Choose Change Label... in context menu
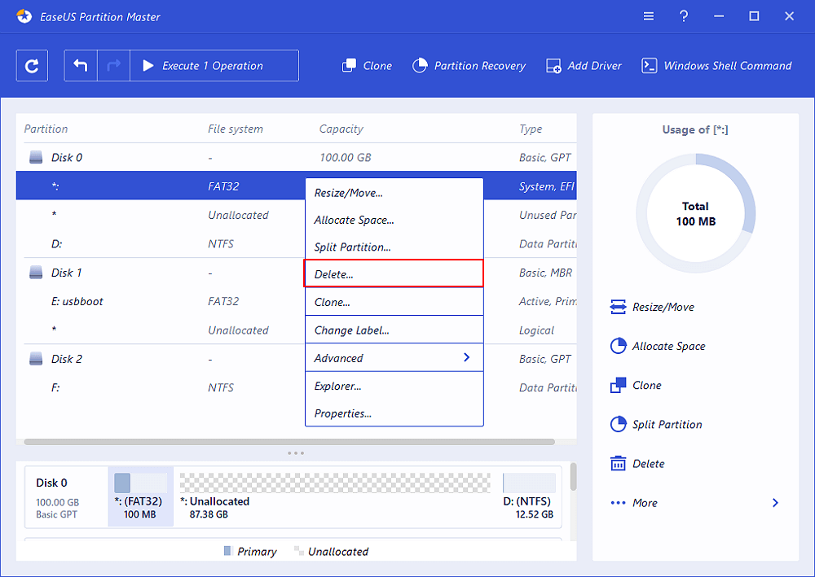 (x=394, y=330)
